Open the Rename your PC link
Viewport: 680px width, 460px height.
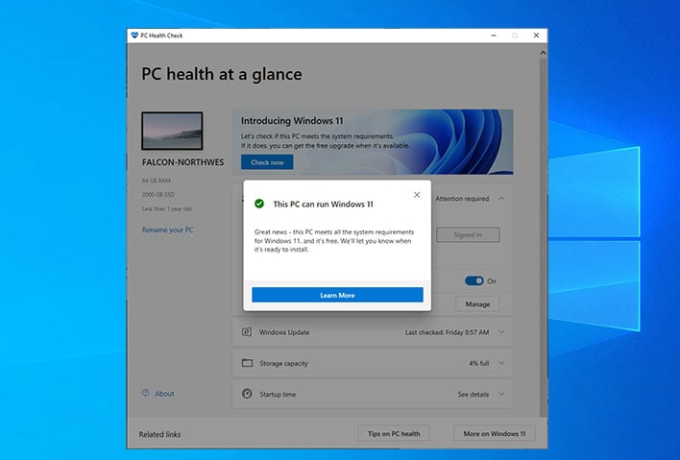click(x=168, y=230)
